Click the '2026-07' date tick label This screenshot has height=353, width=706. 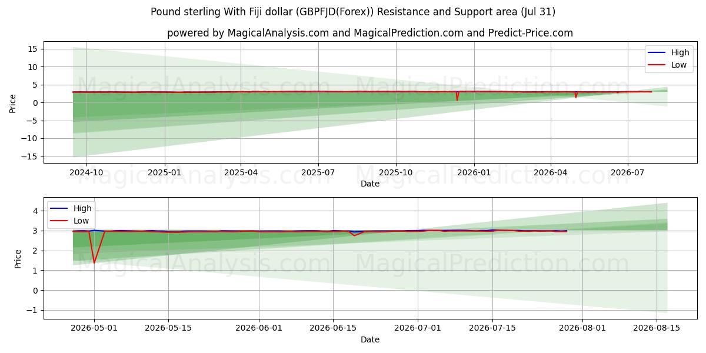(x=628, y=172)
